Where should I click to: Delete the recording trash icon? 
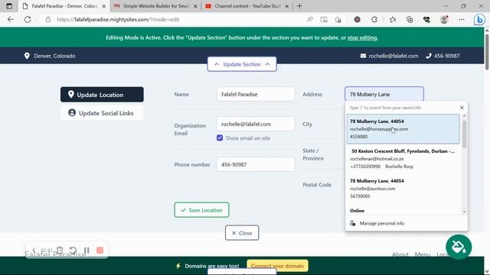tap(60, 250)
